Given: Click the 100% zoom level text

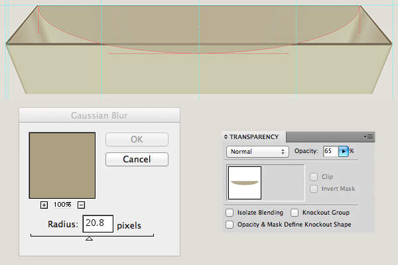Looking at the screenshot, I should click(x=62, y=205).
